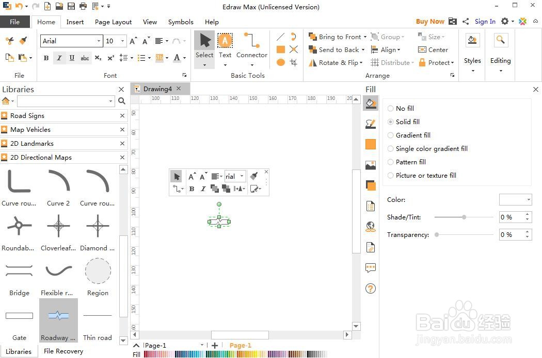Click the Bold button in Font group

point(46,58)
